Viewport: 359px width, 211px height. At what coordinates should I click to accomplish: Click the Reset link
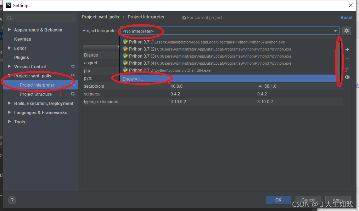346,18
